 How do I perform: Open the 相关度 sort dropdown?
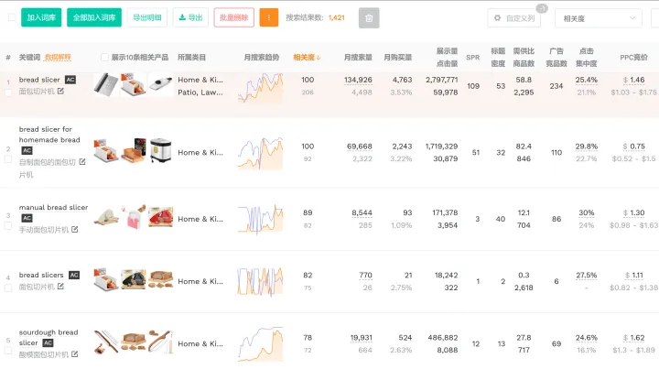[x=599, y=18]
